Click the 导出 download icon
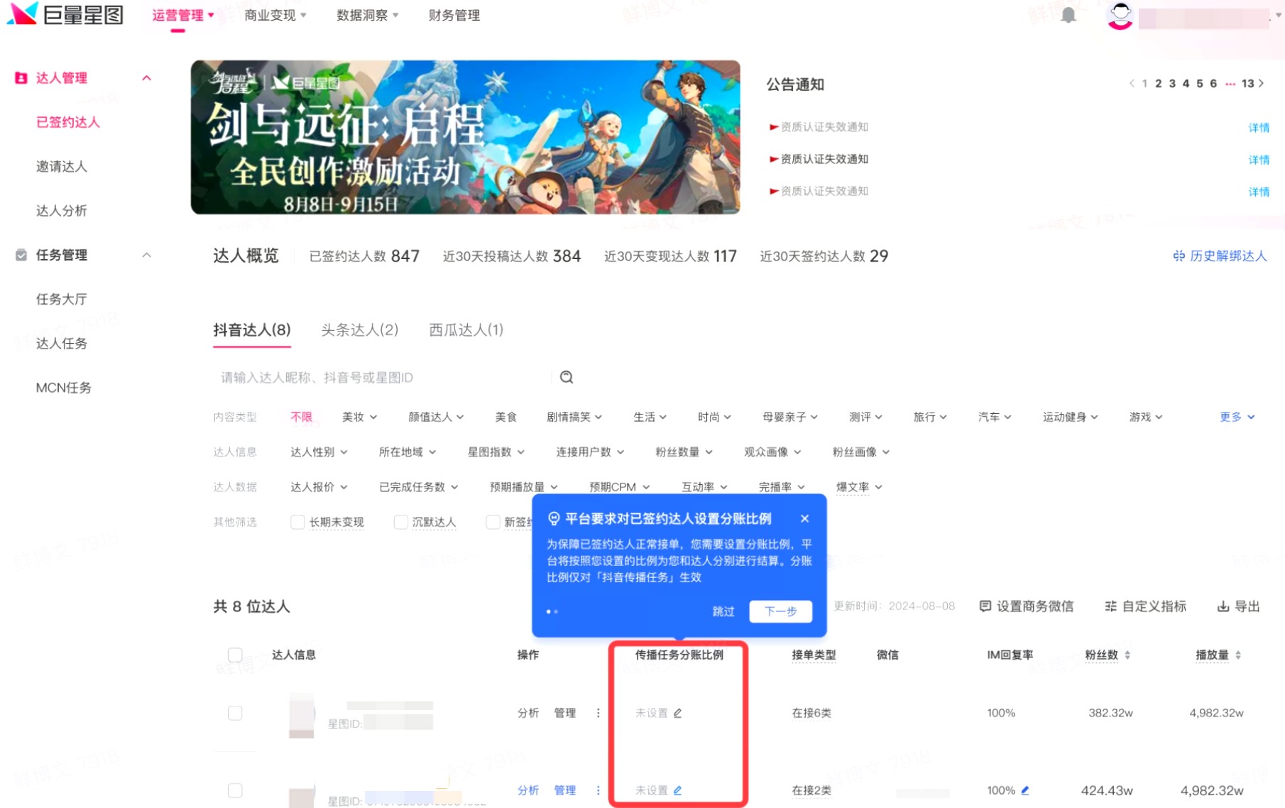 (x=1223, y=606)
